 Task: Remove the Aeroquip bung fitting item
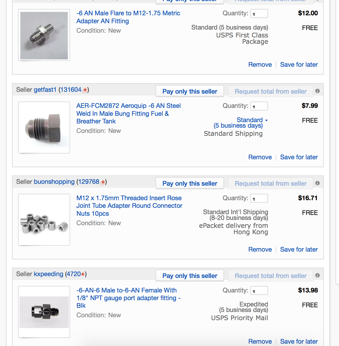260,157
